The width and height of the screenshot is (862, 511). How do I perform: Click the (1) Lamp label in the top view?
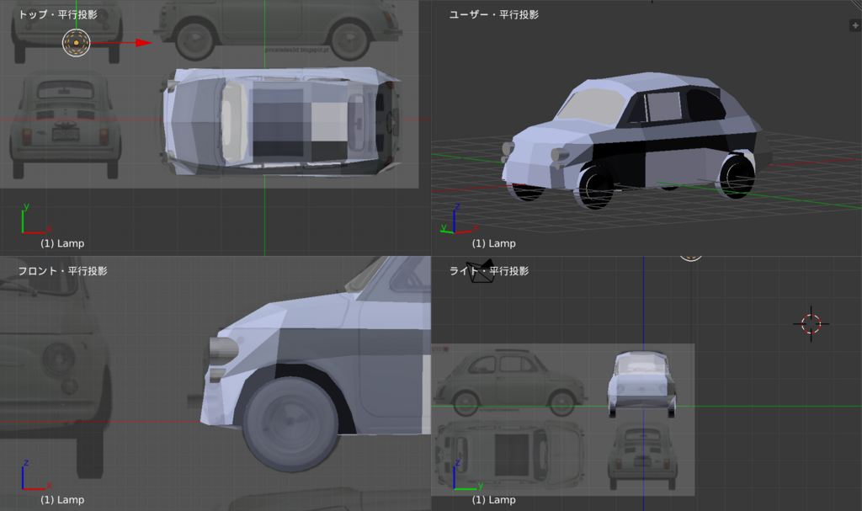(x=62, y=243)
